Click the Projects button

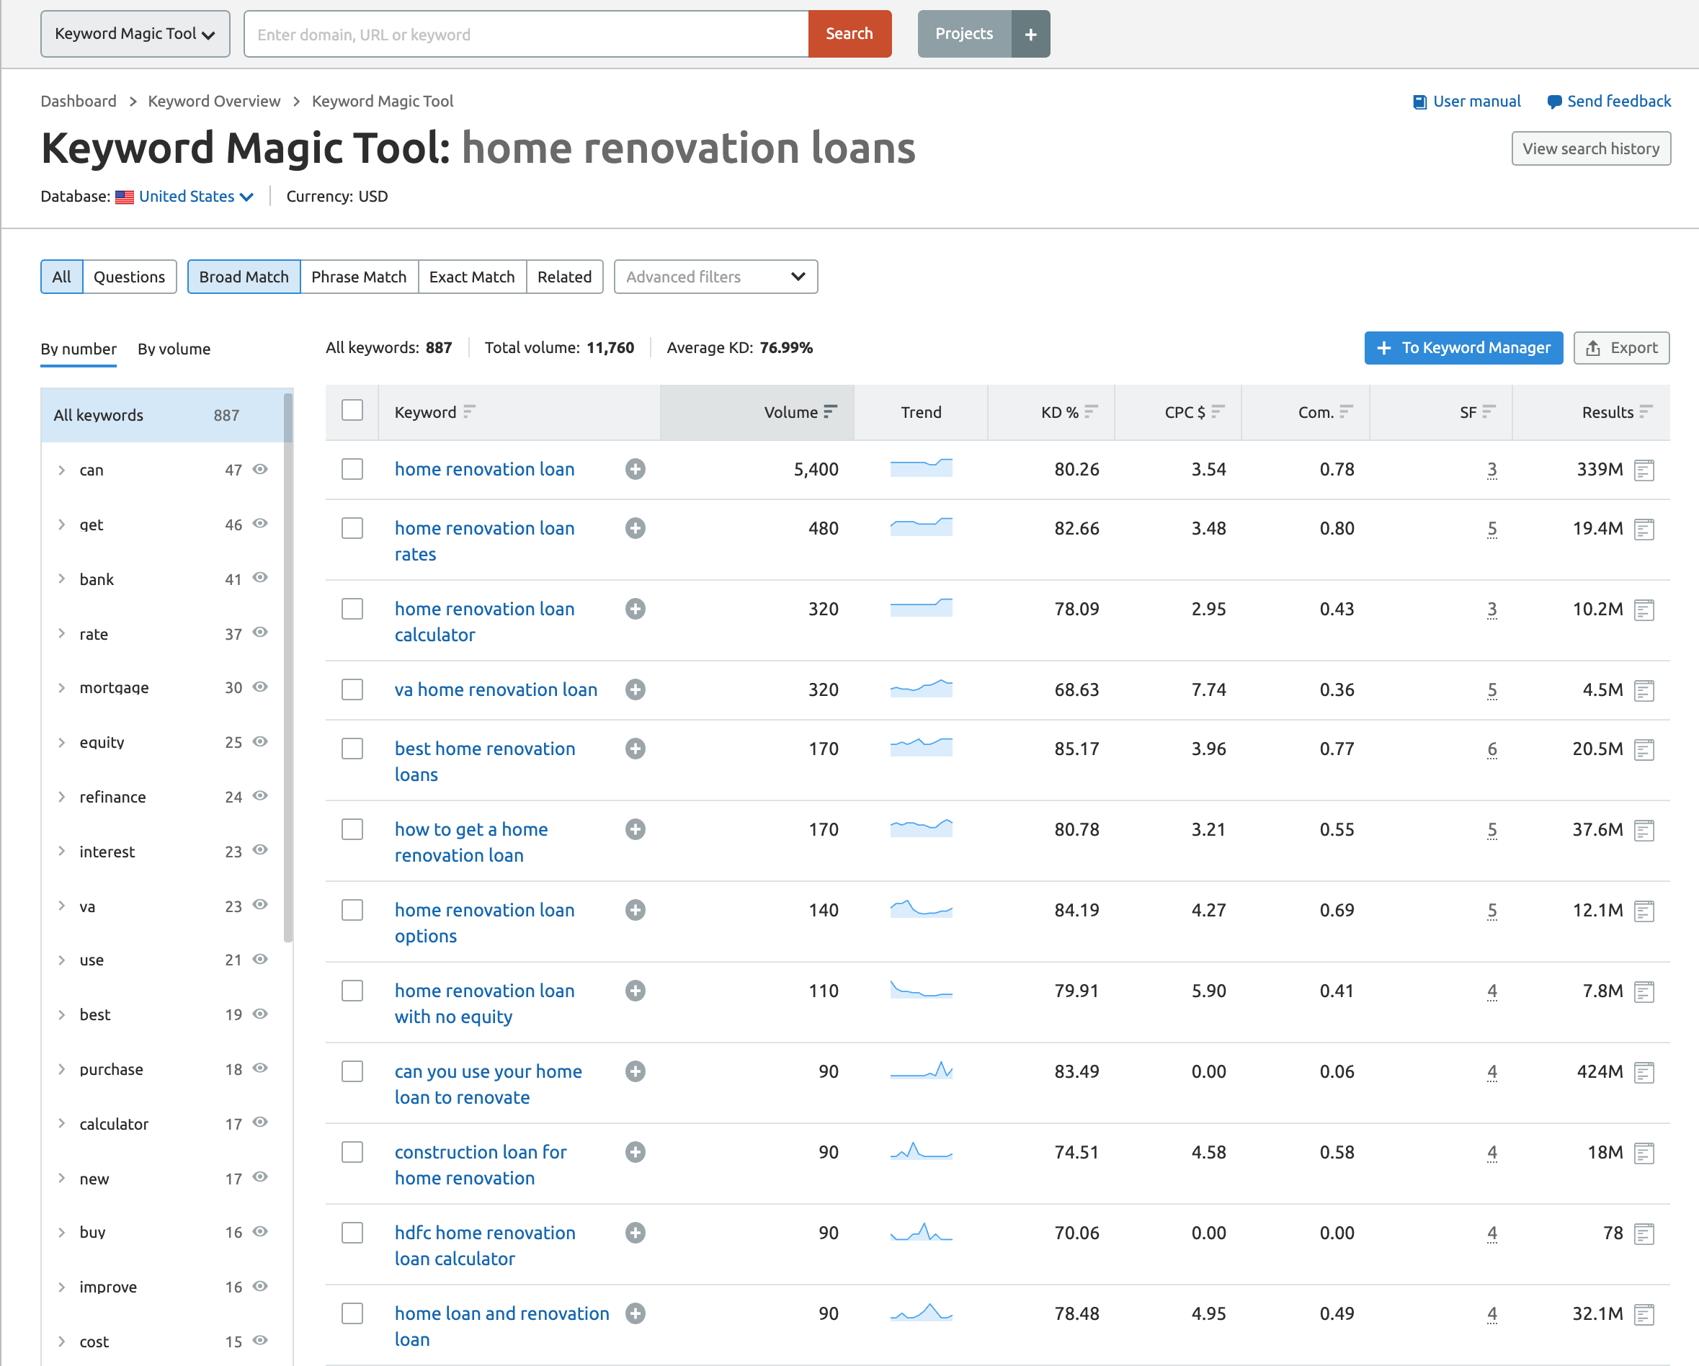click(964, 34)
